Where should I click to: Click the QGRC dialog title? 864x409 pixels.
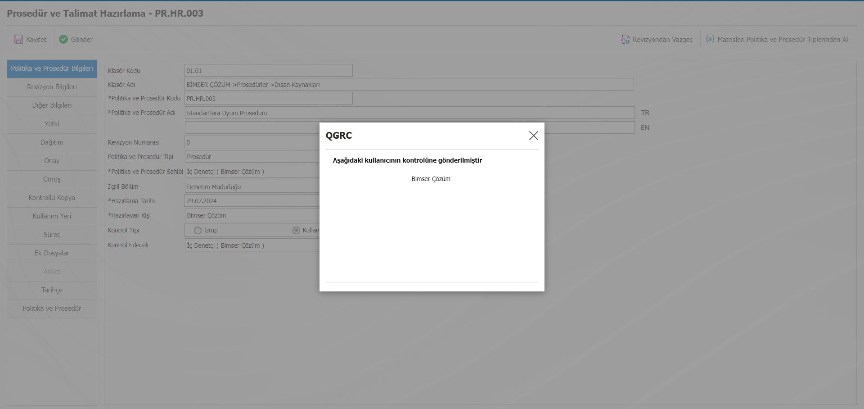[339, 136]
